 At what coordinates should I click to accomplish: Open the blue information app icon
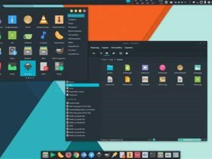[x=12, y=20]
